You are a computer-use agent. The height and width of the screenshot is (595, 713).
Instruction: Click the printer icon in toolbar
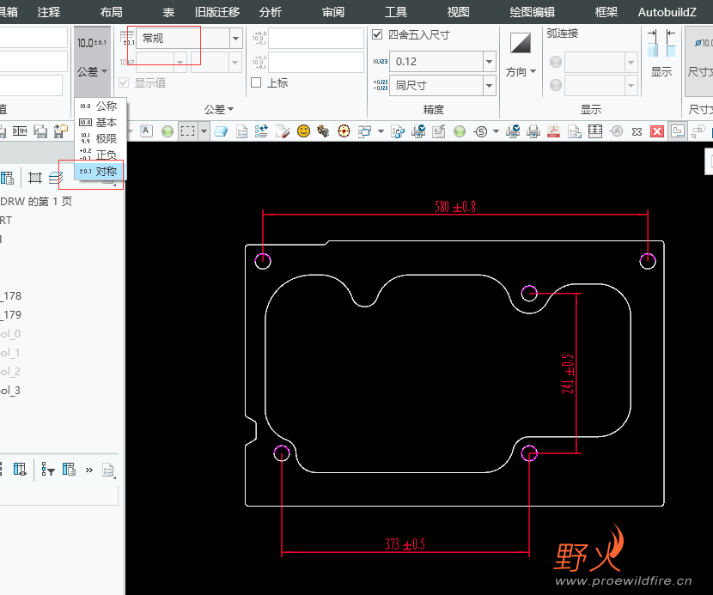(533, 131)
